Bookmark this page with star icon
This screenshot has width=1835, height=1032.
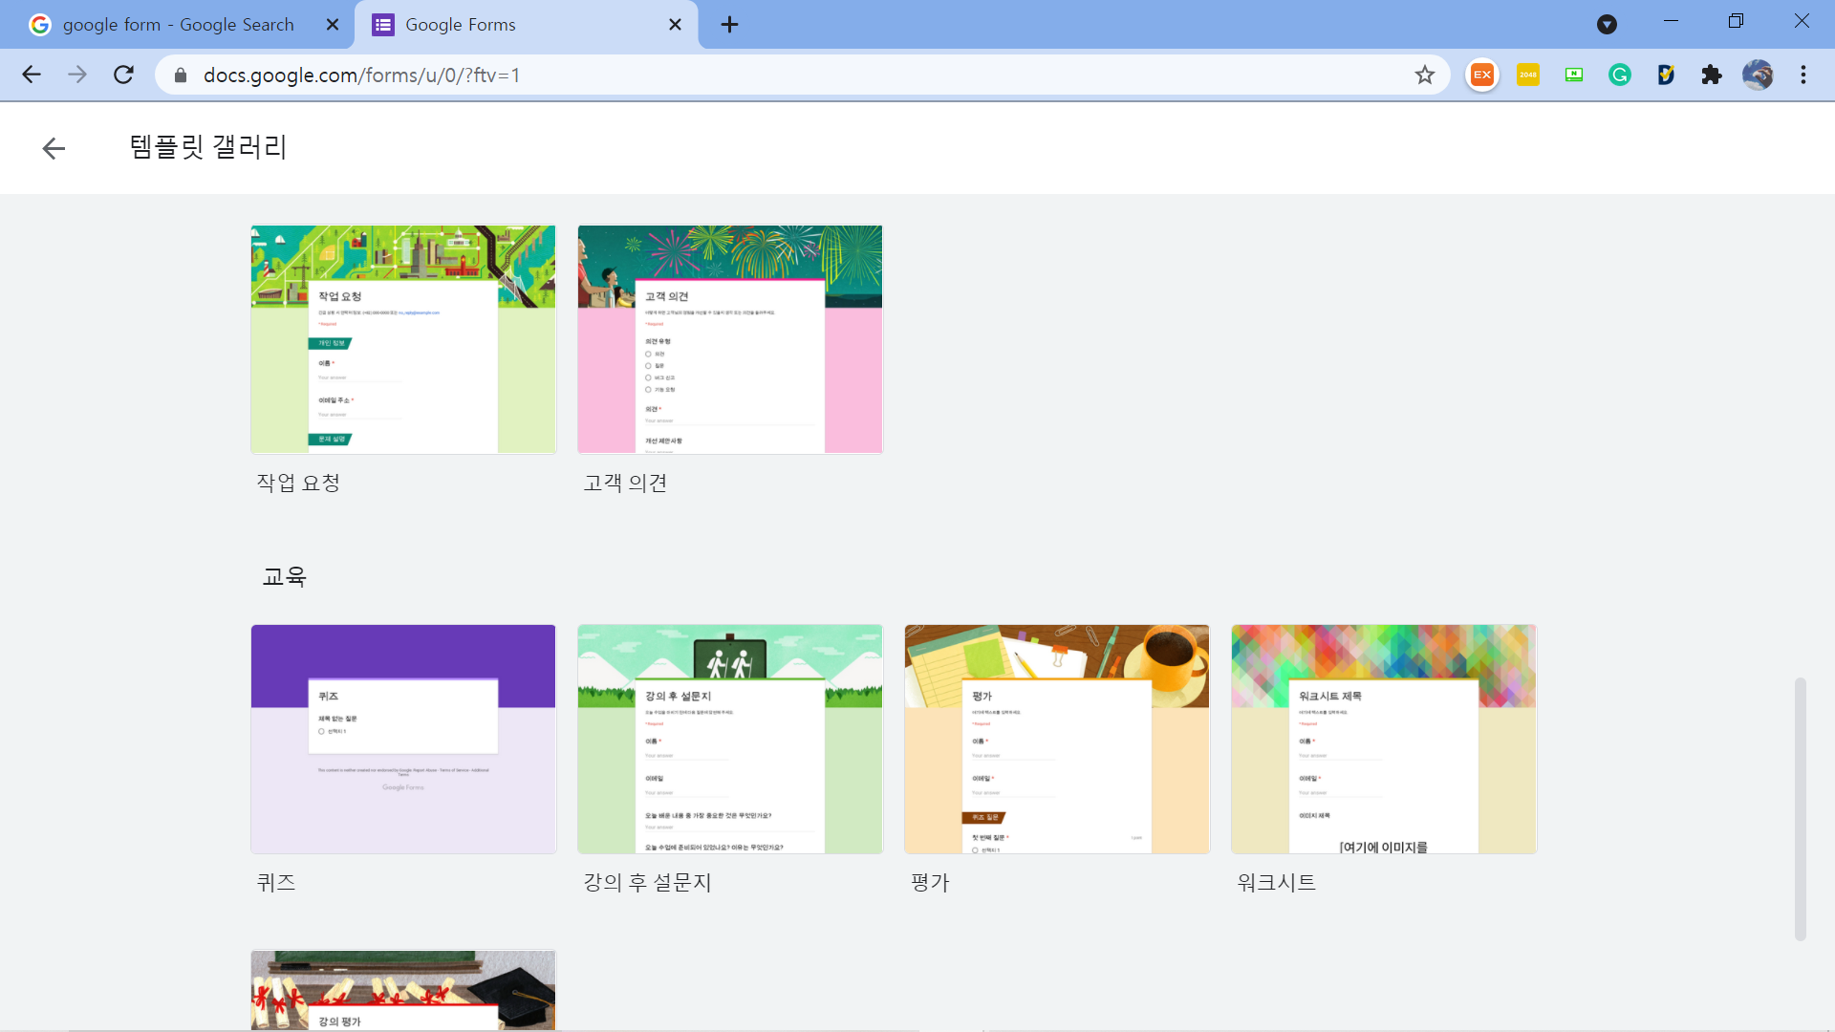tap(1425, 75)
